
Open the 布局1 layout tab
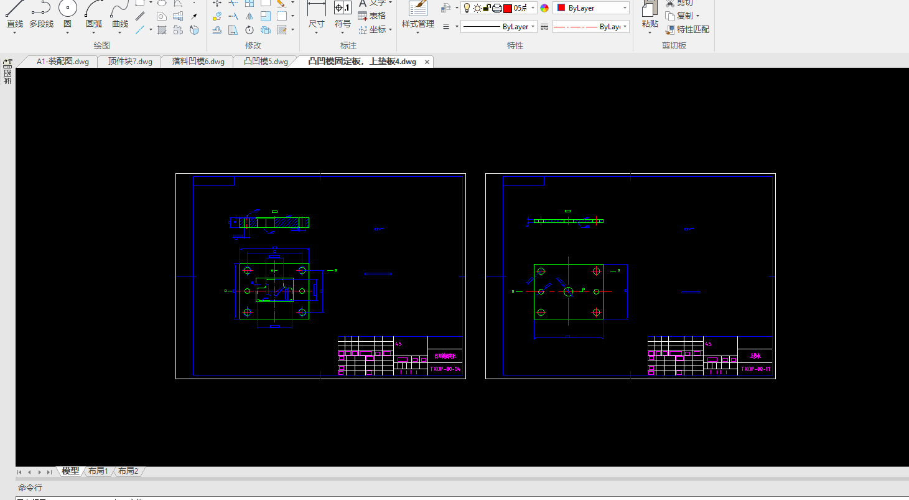pos(98,471)
